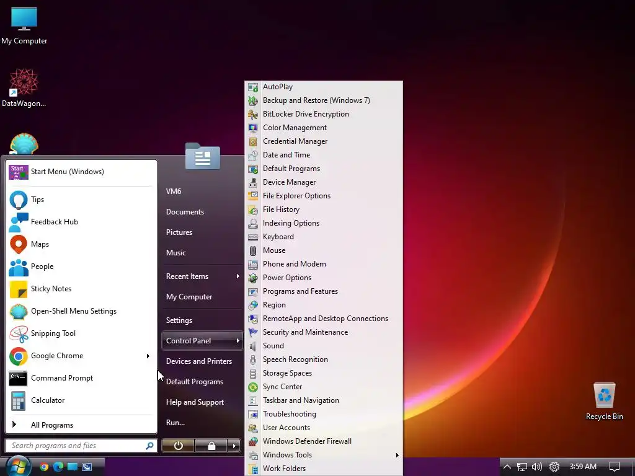Image resolution: width=635 pixels, height=476 pixels.
Task: Expand All Programs list
Action: (x=81, y=425)
